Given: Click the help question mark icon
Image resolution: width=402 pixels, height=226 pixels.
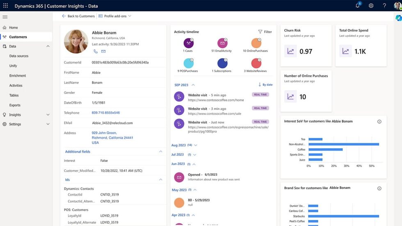Looking at the screenshot, I should [384, 6].
